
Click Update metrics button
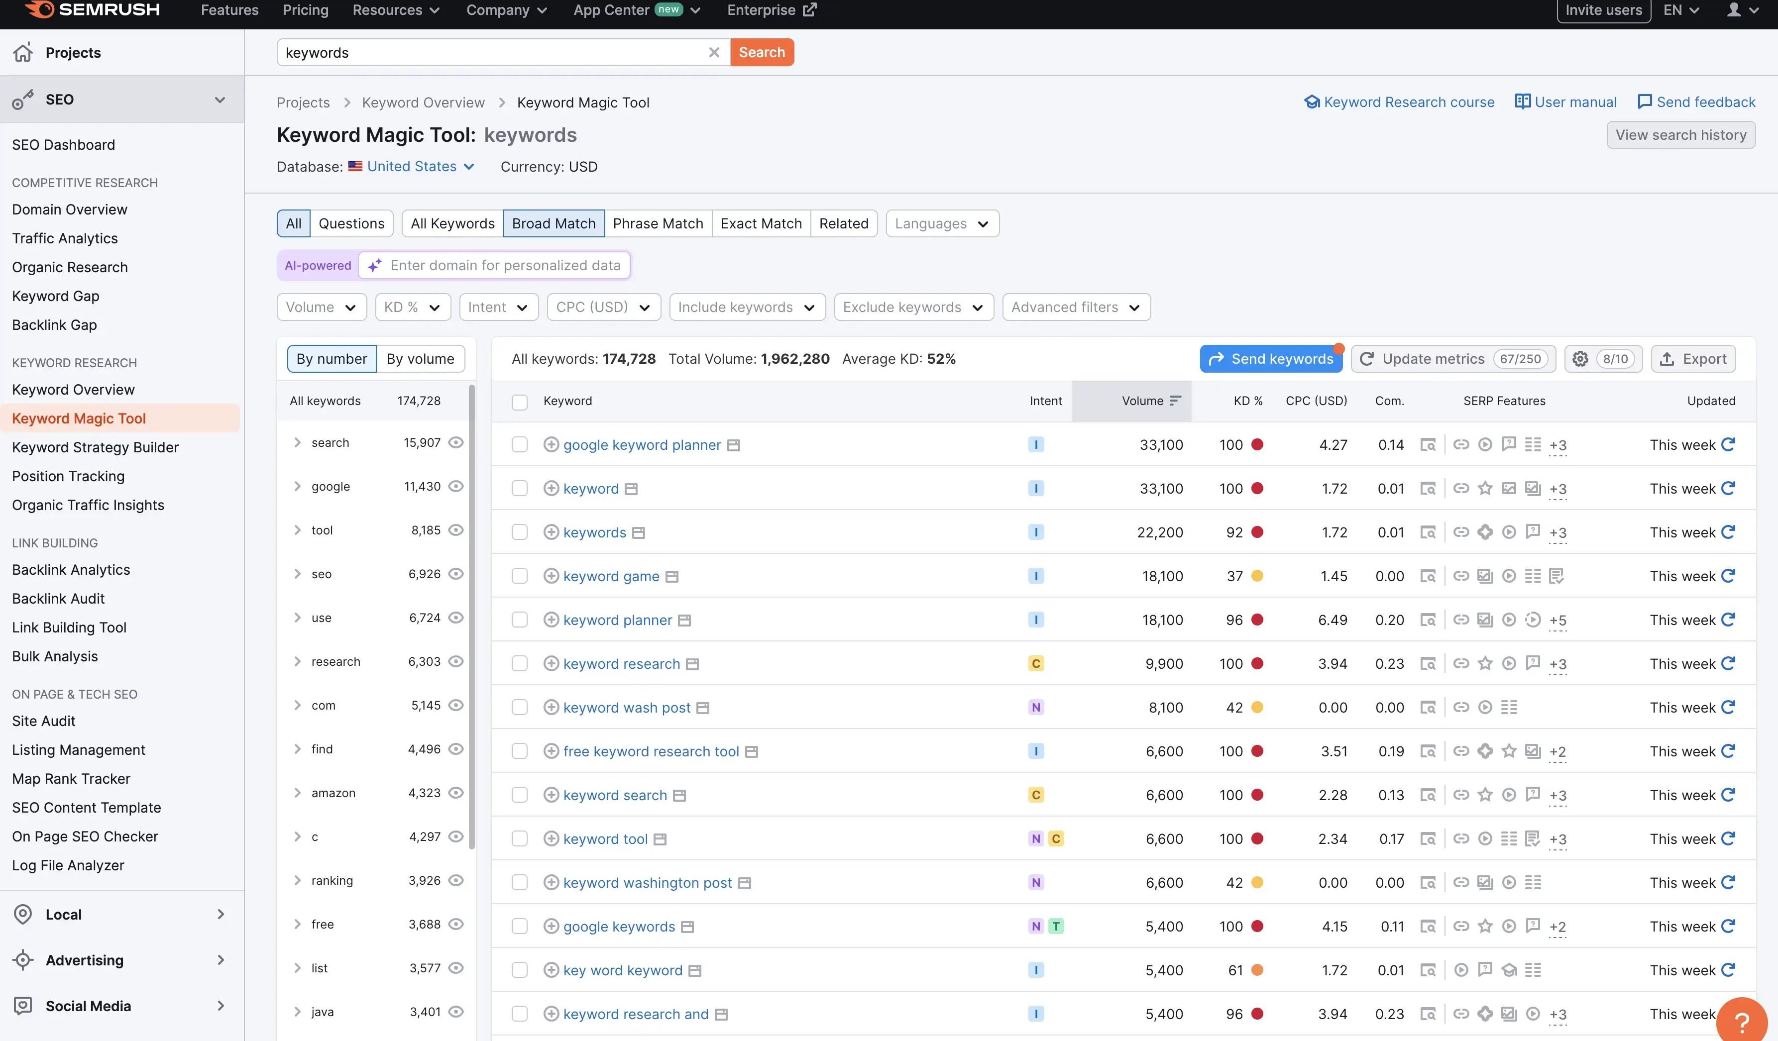(x=1453, y=359)
